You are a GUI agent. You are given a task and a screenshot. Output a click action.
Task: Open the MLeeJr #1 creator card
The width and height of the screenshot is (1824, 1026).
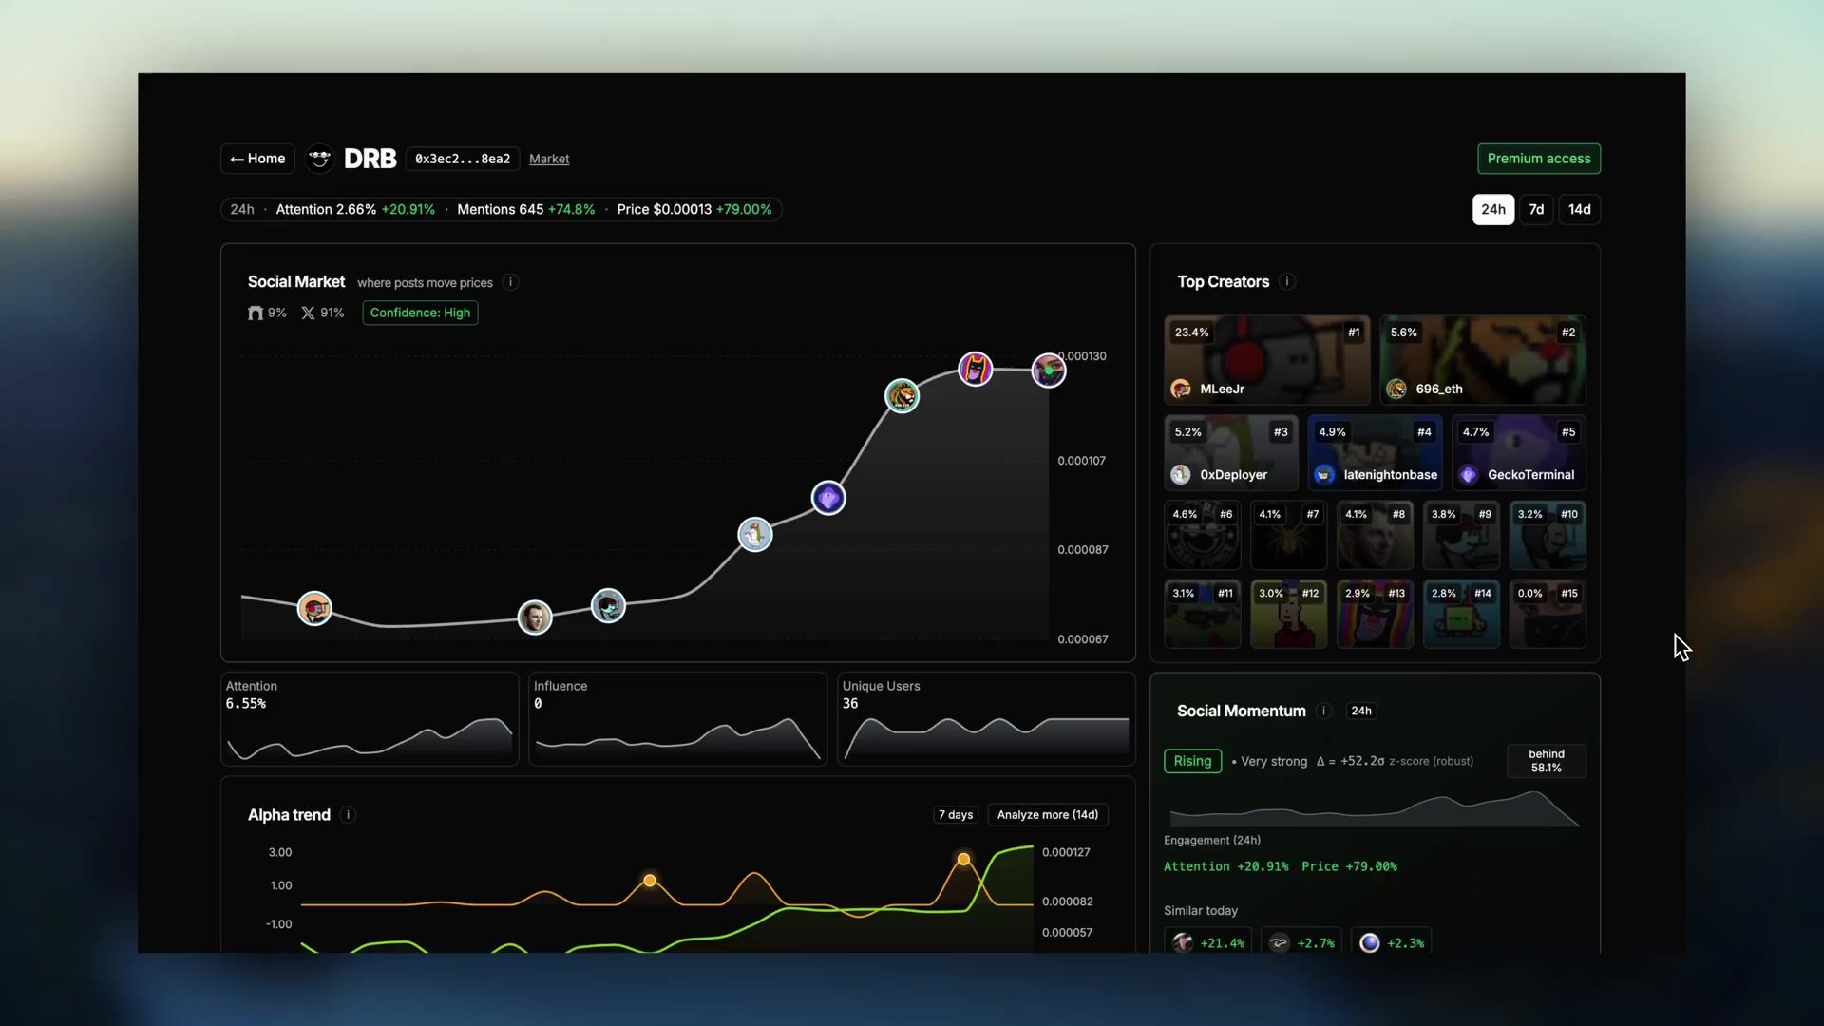1266,360
